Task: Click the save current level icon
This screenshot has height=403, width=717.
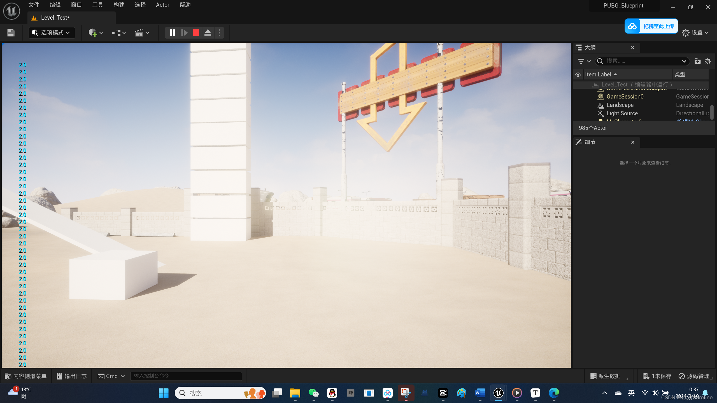Action: click(x=11, y=33)
